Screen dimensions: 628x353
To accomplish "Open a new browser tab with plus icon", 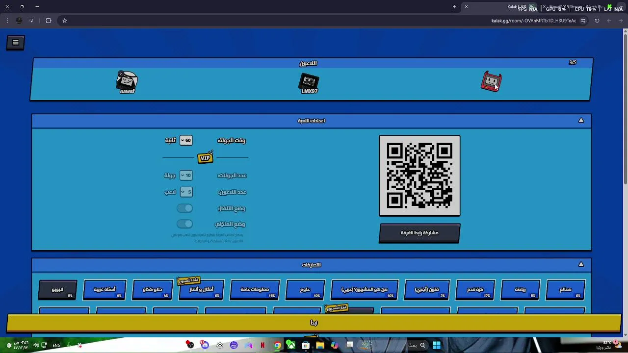I will pos(454,7).
